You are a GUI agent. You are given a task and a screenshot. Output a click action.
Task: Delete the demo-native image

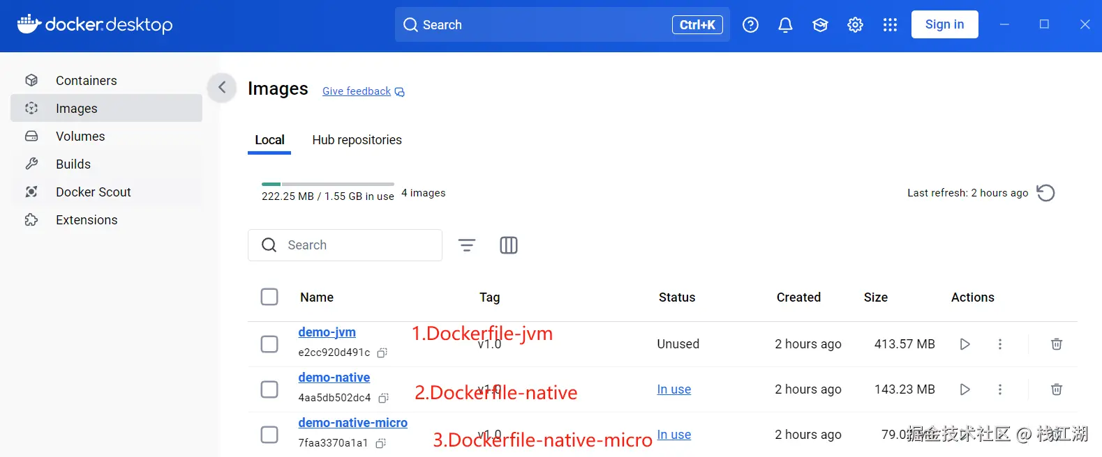pos(1057,389)
